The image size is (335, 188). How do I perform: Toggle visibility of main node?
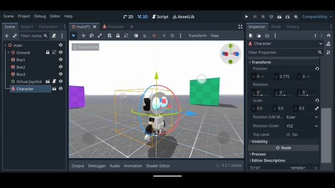point(61,45)
